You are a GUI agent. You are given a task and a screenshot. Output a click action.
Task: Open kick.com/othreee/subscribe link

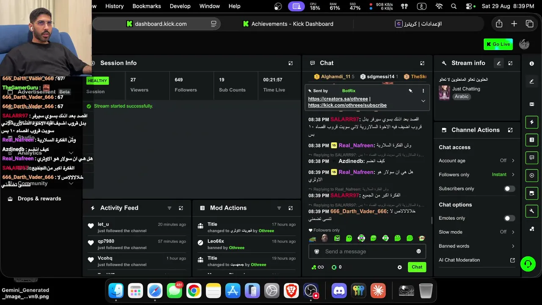[x=347, y=105]
